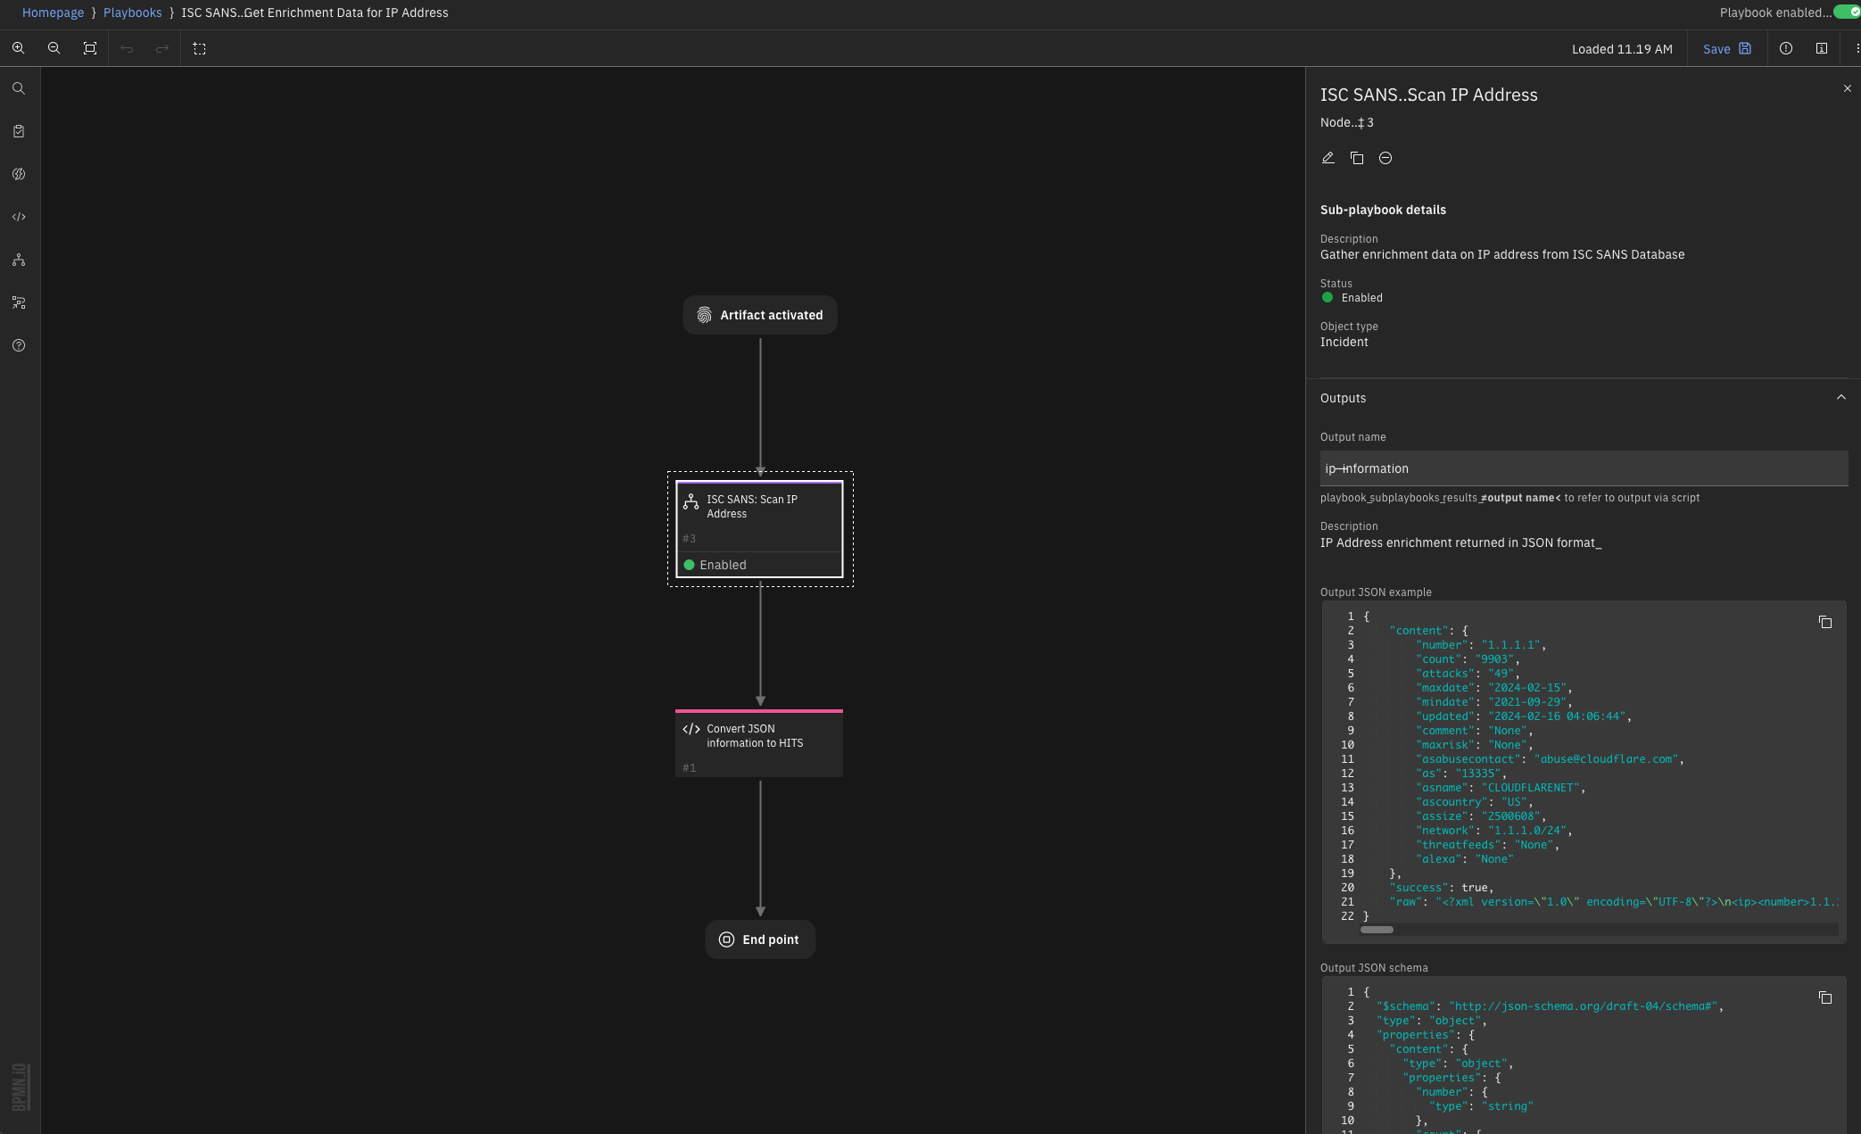Click the horizontal scrollbar in the JSON example
This screenshot has width=1861, height=1134.
pos(1377,930)
